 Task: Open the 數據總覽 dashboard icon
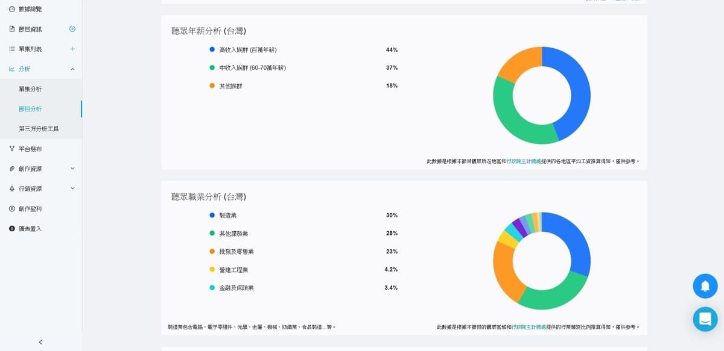tap(12, 9)
